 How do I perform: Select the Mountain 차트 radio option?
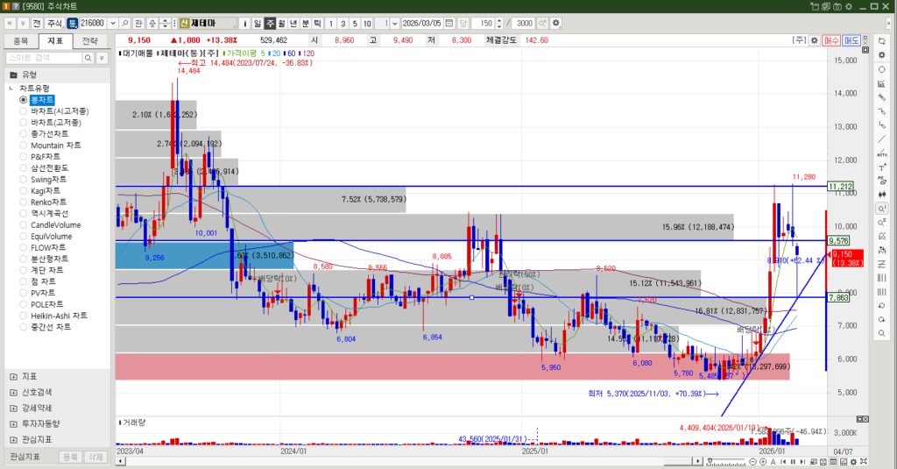click(24, 146)
